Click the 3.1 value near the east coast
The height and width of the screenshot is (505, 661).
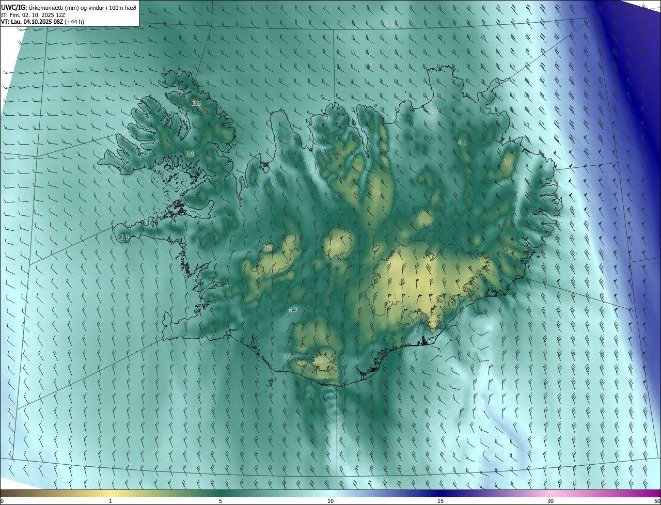(x=508, y=162)
